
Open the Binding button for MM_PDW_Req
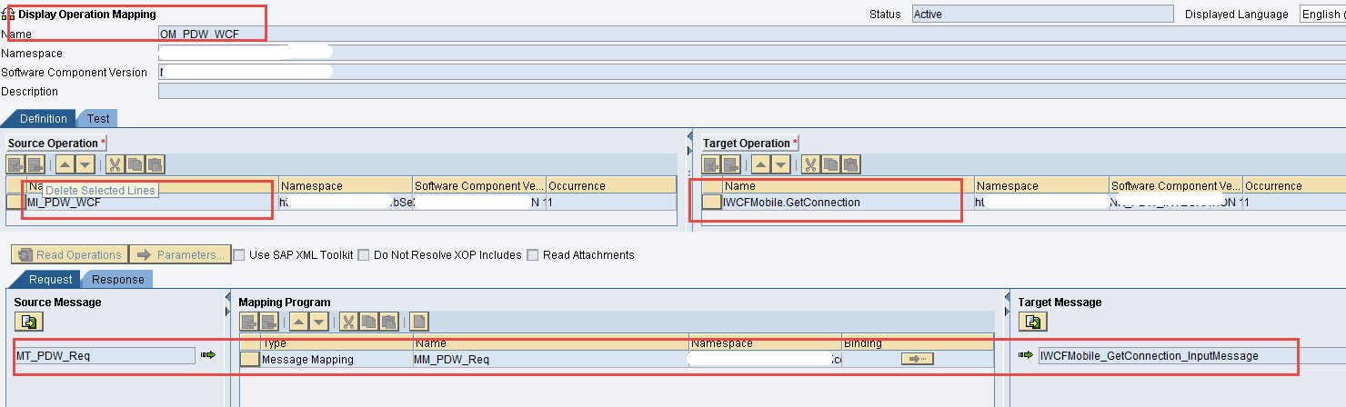(917, 359)
